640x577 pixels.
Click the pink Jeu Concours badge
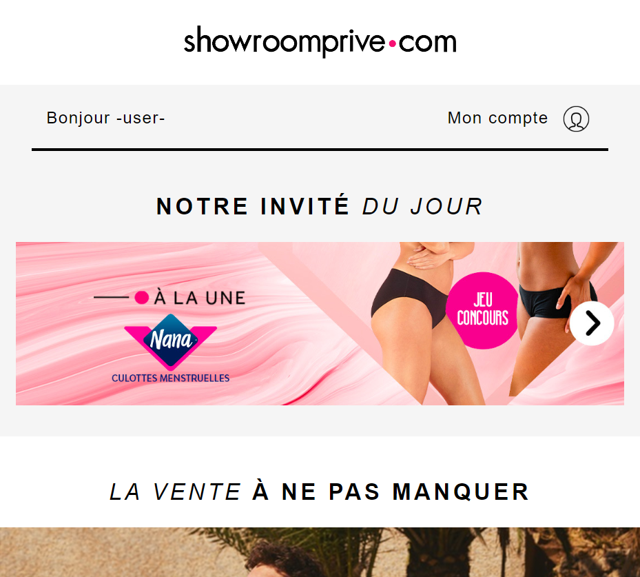point(482,310)
